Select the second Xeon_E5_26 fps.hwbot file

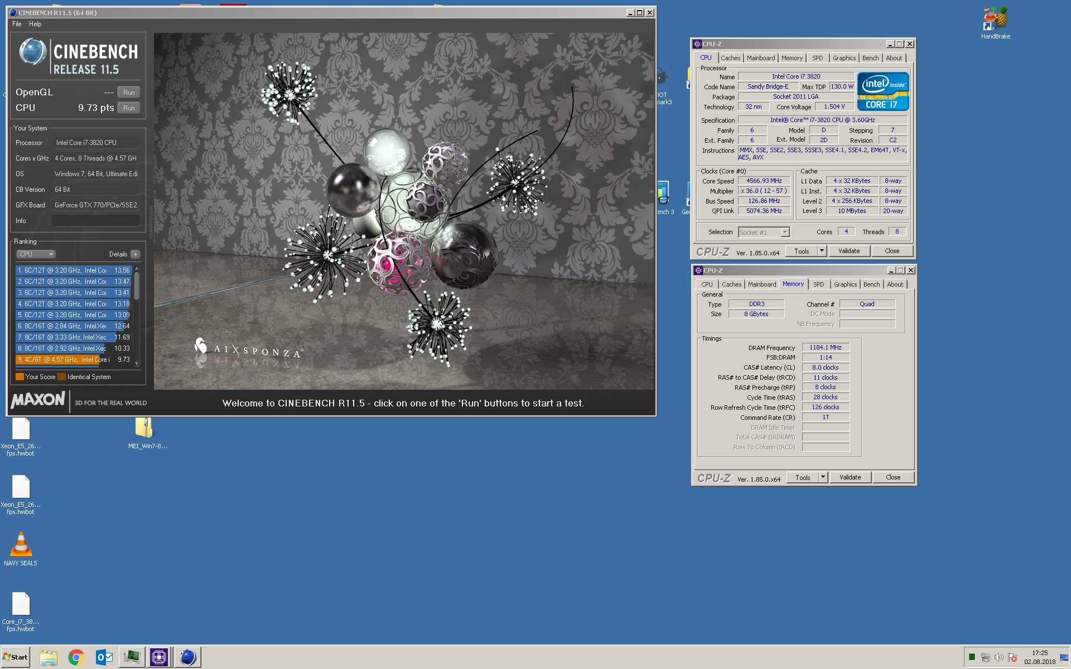coord(21,495)
